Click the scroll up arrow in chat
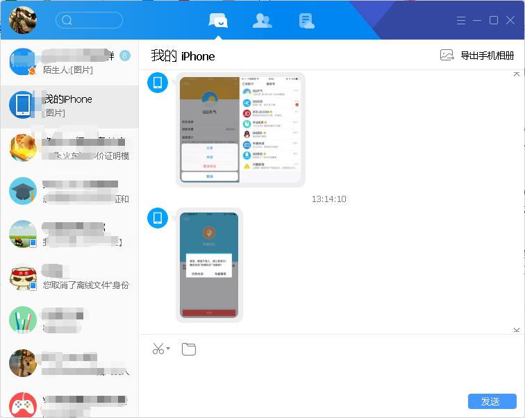The width and height of the screenshot is (525, 418). pyautogui.click(x=516, y=74)
